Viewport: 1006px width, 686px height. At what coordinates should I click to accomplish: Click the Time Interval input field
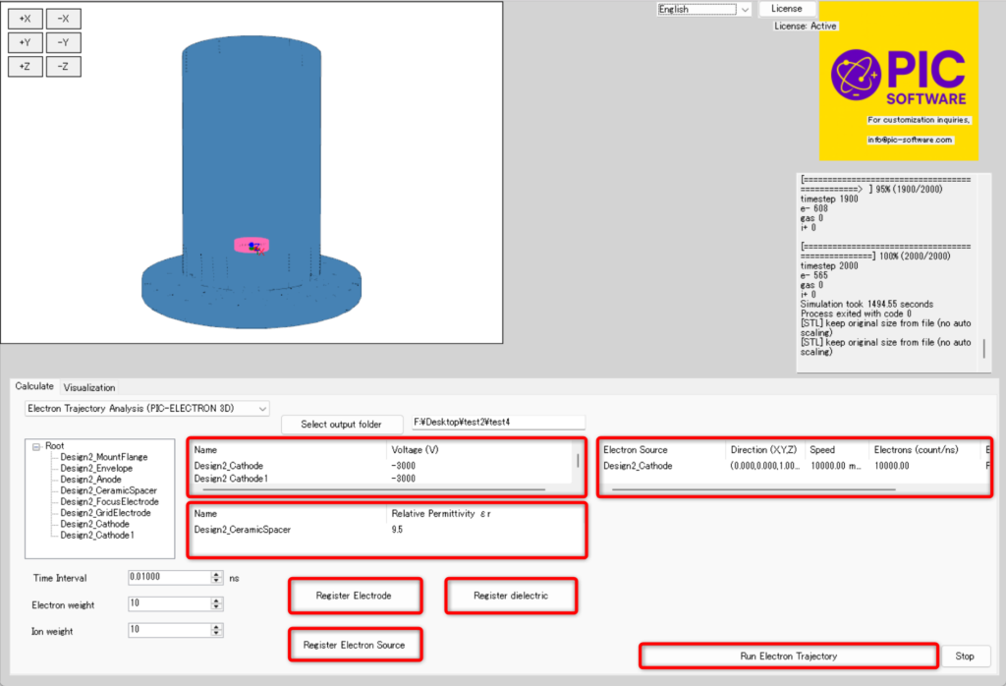pyautogui.click(x=167, y=578)
